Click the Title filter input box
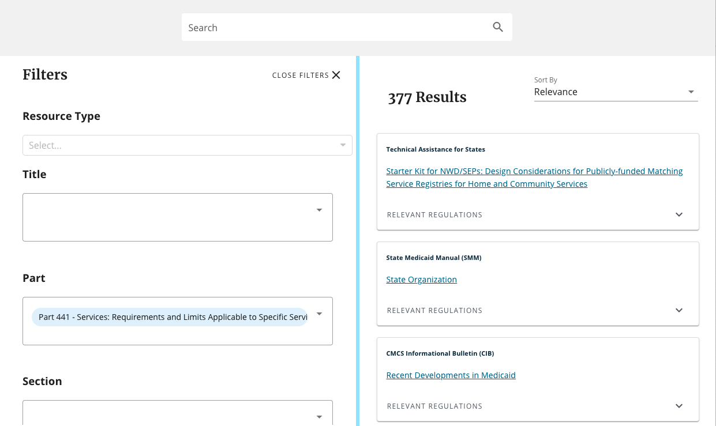Image resolution: width=716 pixels, height=426 pixels. click(x=177, y=217)
